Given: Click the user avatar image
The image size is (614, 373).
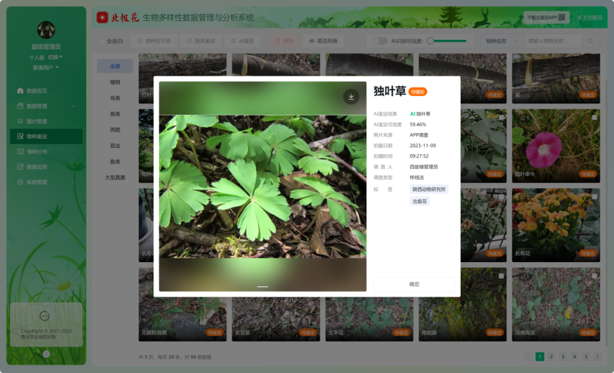Looking at the screenshot, I should (x=46, y=30).
